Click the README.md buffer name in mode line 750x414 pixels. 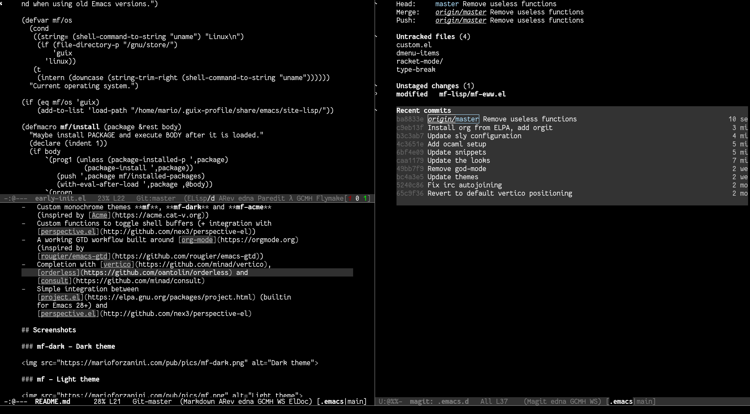click(x=53, y=402)
